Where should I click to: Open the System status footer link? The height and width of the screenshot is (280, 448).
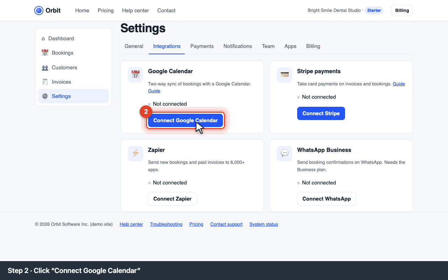point(264,224)
